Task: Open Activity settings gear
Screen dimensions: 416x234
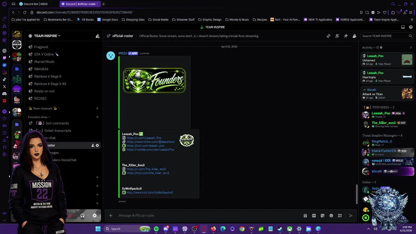Action: click(x=381, y=47)
